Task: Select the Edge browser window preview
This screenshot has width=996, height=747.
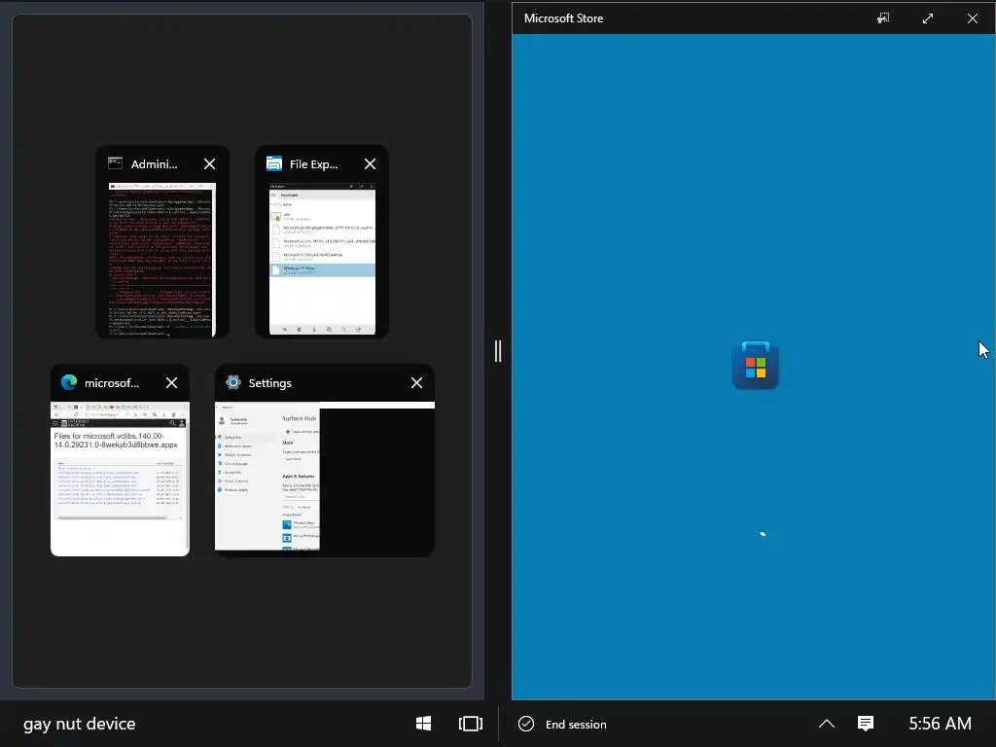Action: 120,479
